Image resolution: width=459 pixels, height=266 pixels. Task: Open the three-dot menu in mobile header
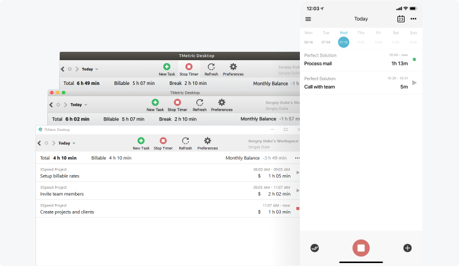(x=413, y=19)
